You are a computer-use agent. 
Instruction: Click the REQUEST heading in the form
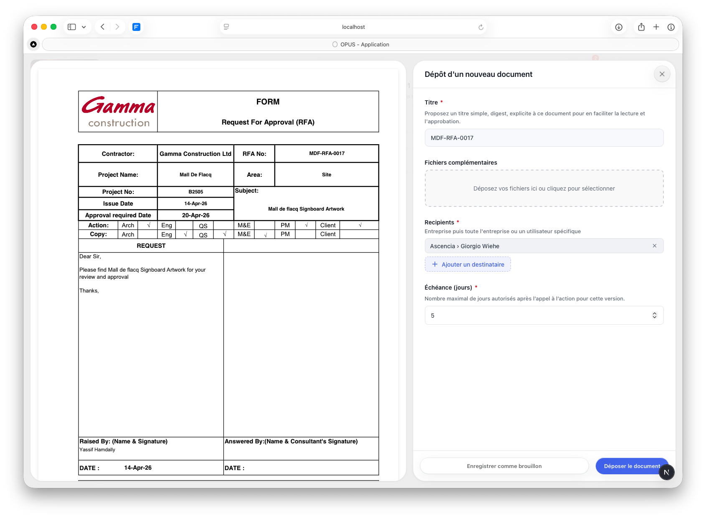[x=151, y=246]
